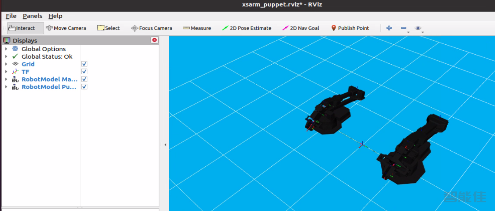Toggle the TF display checkbox
The width and height of the screenshot is (495, 211).
coord(84,72)
